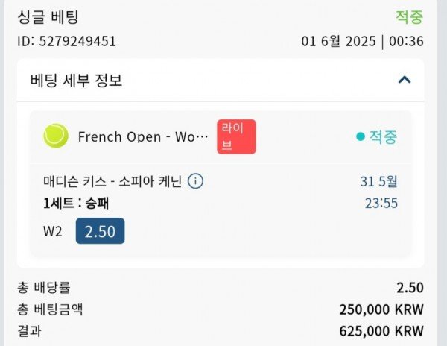Screen dimensions: 447x346
Task: Select the 2.50 odds button
Action: click(x=100, y=231)
